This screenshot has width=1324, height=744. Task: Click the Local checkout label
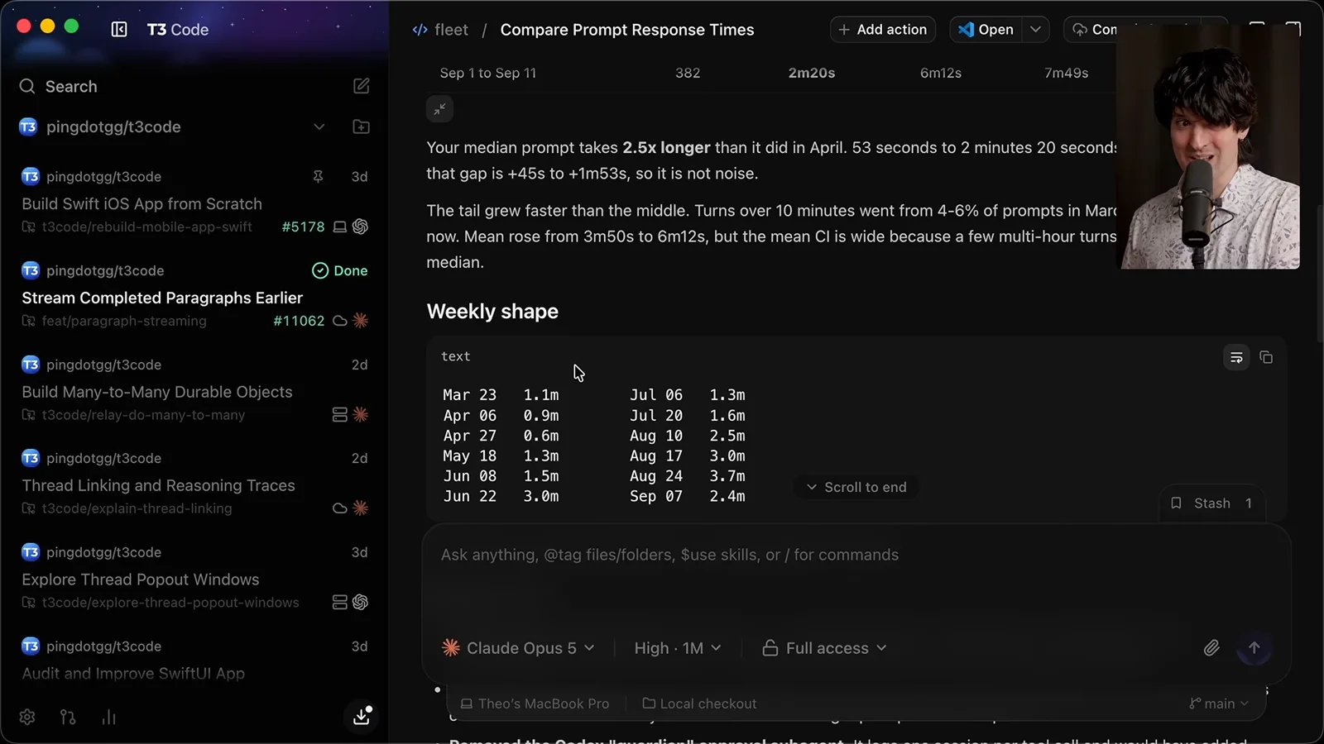pos(699,703)
